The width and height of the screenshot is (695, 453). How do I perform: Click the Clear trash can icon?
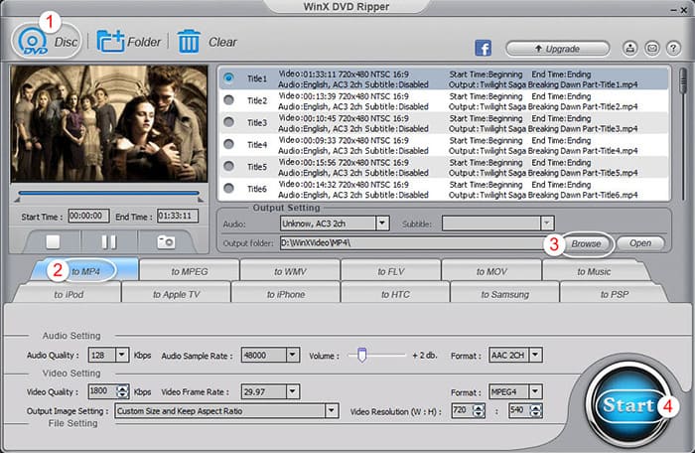pyautogui.click(x=189, y=42)
